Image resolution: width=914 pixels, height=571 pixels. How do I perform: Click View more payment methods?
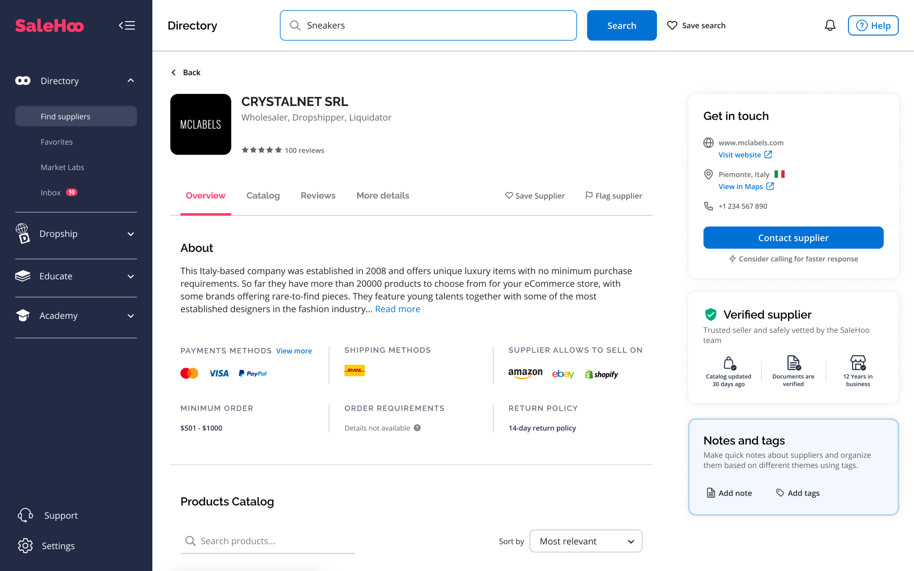(294, 351)
